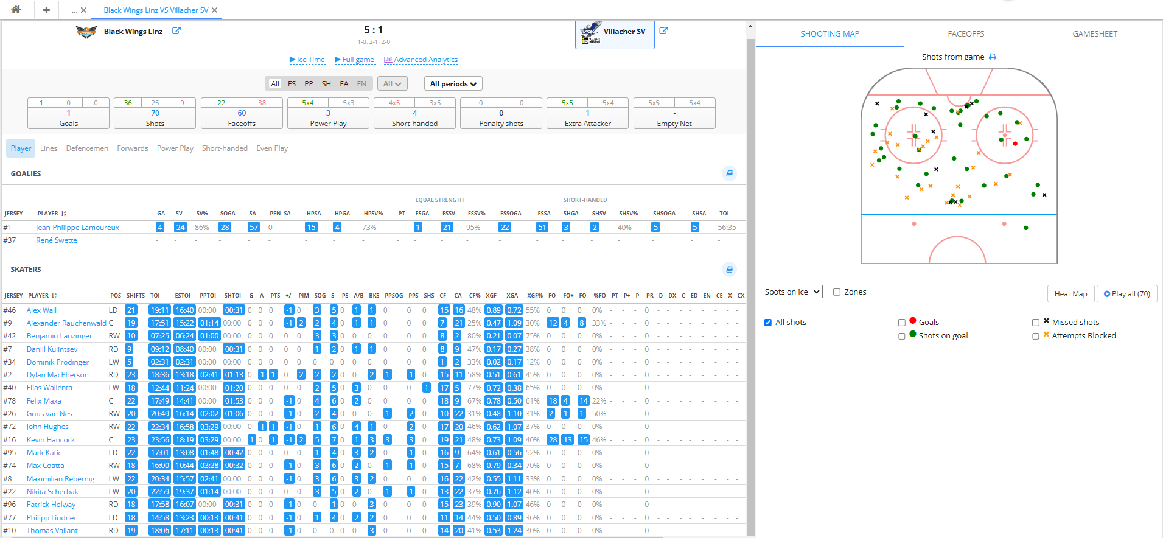Viewport: 1163px width, 538px height.
Task: Click the Play all (70) button
Action: [1126, 294]
